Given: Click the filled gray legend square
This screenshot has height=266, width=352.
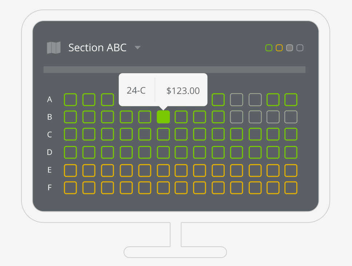Looking at the screenshot, I should pos(289,48).
